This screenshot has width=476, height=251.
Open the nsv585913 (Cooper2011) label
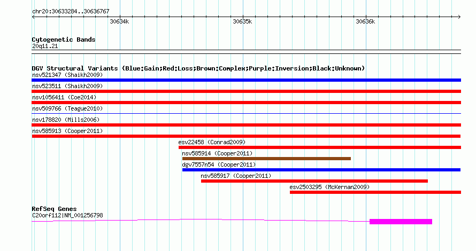pyautogui.click(x=67, y=131)
